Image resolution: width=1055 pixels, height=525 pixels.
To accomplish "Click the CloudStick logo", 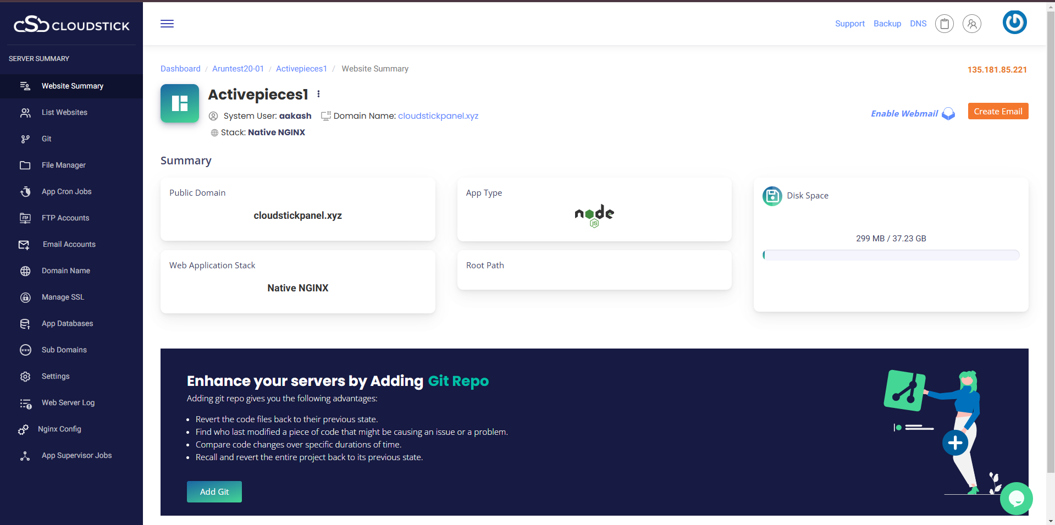I will 71,25.
